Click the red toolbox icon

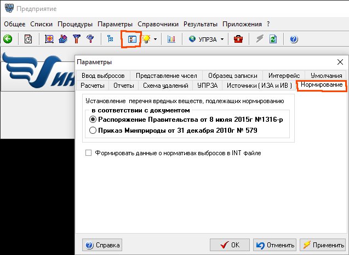238,39
